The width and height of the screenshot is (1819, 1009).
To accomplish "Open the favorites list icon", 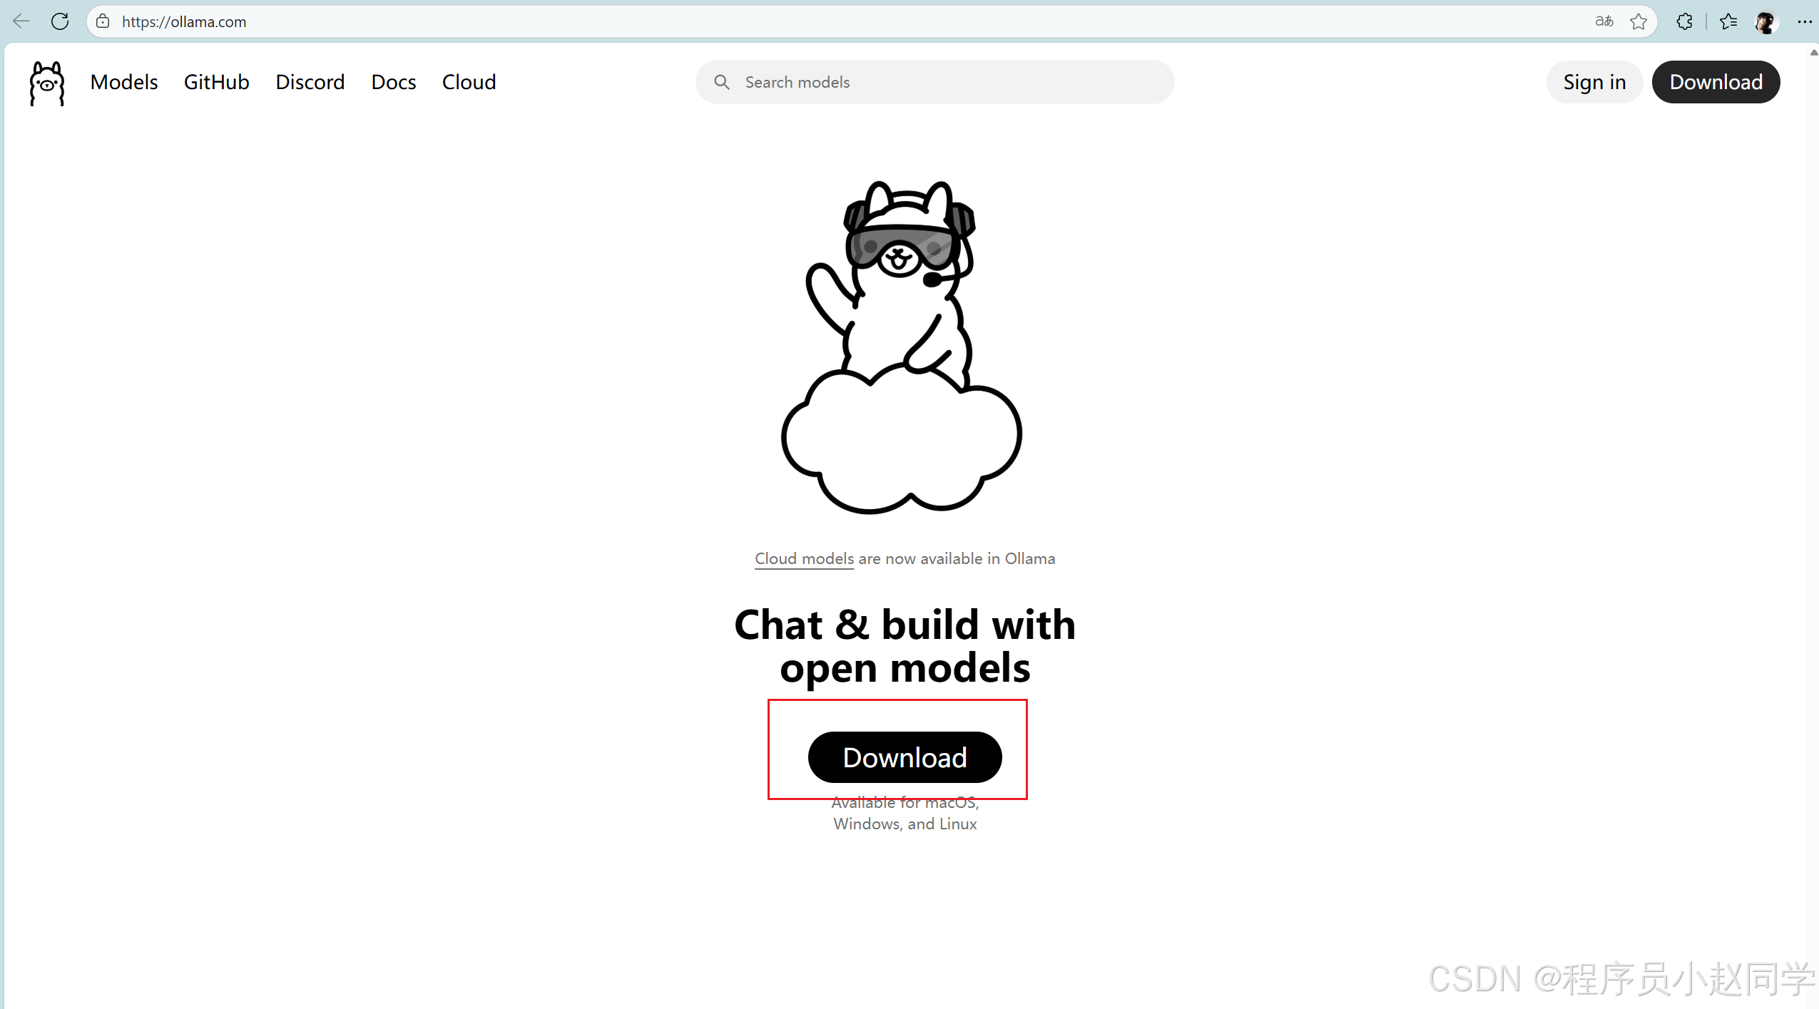I will 1728,21.
